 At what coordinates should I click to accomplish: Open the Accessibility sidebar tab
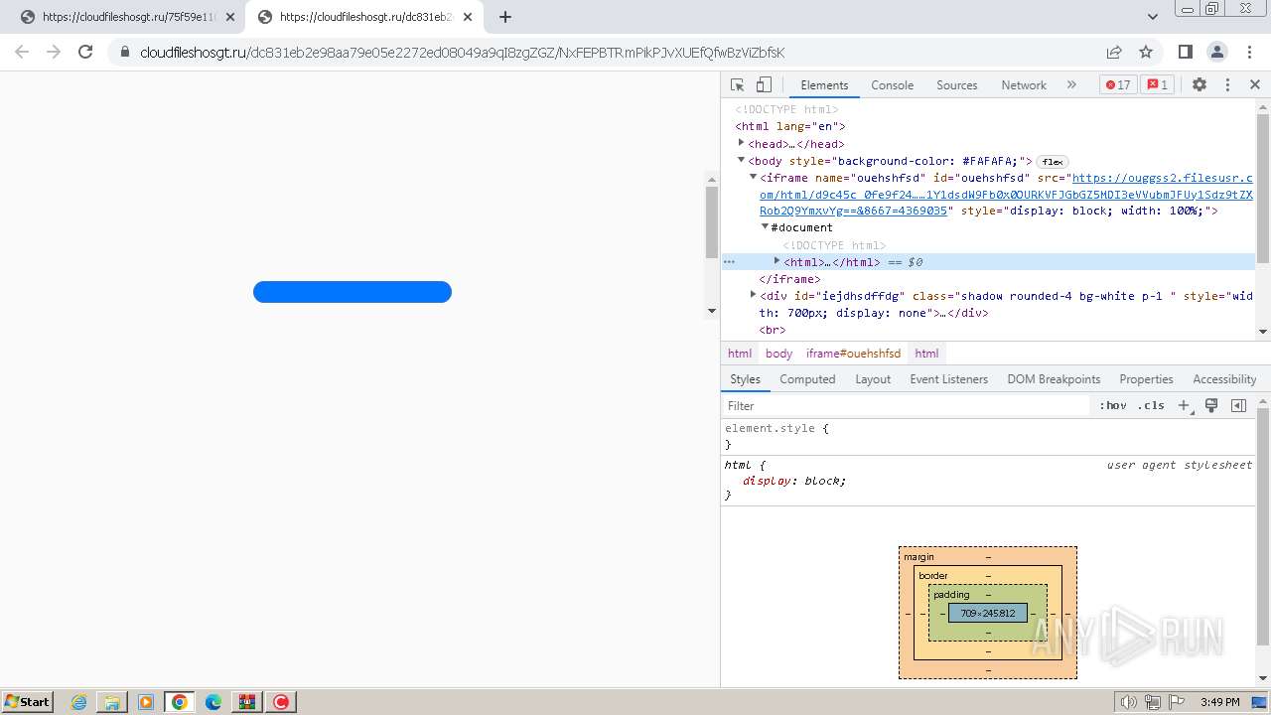click(1224, 379)
